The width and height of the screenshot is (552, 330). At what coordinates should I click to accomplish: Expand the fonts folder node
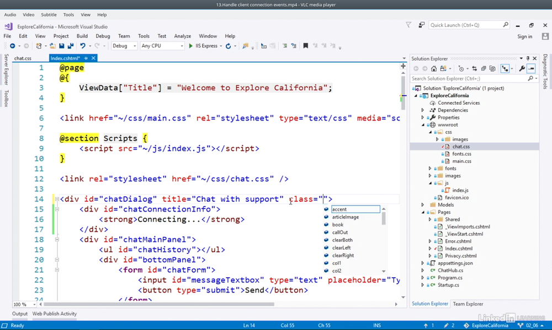click(x=430, y=169)
